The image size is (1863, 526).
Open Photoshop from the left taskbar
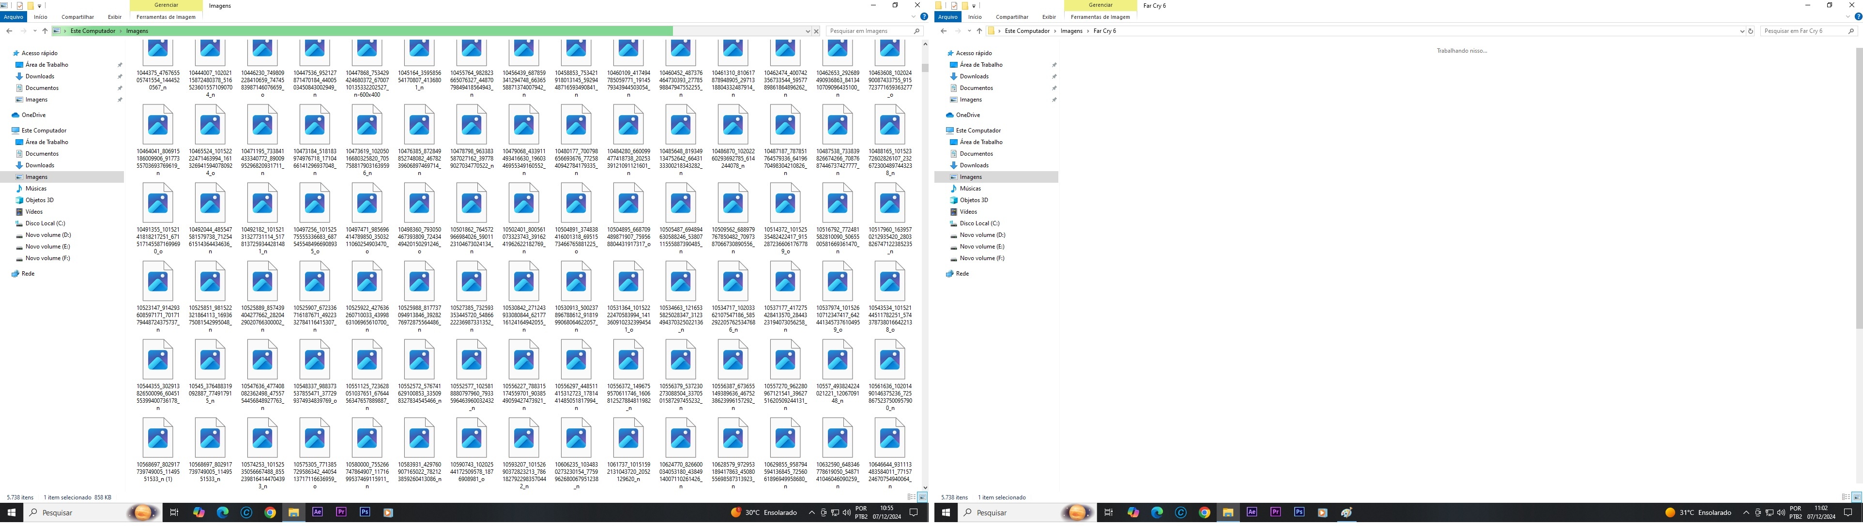click(365, 512)
